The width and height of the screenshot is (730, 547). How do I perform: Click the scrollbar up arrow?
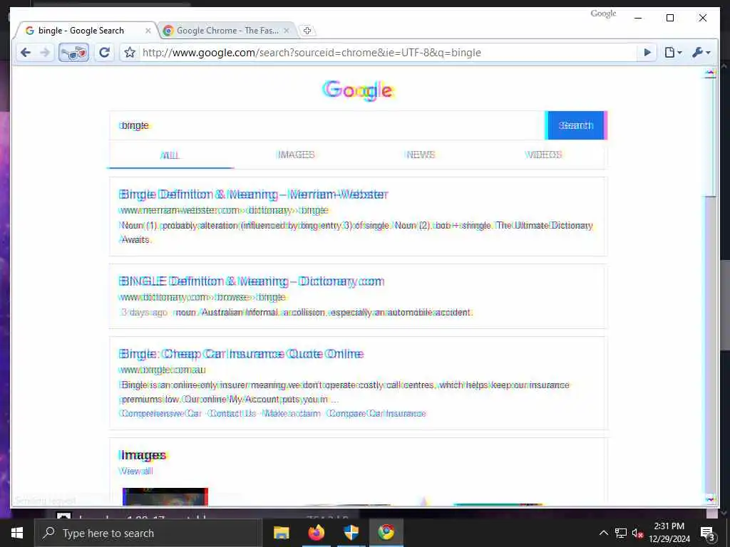[710, 72]
